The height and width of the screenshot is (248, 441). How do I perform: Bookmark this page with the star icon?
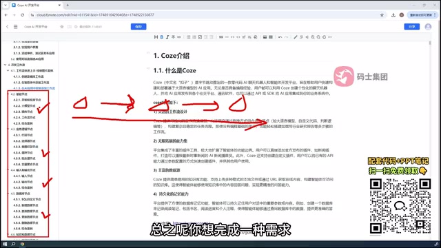pyautogui.click(x=382, y=15)
